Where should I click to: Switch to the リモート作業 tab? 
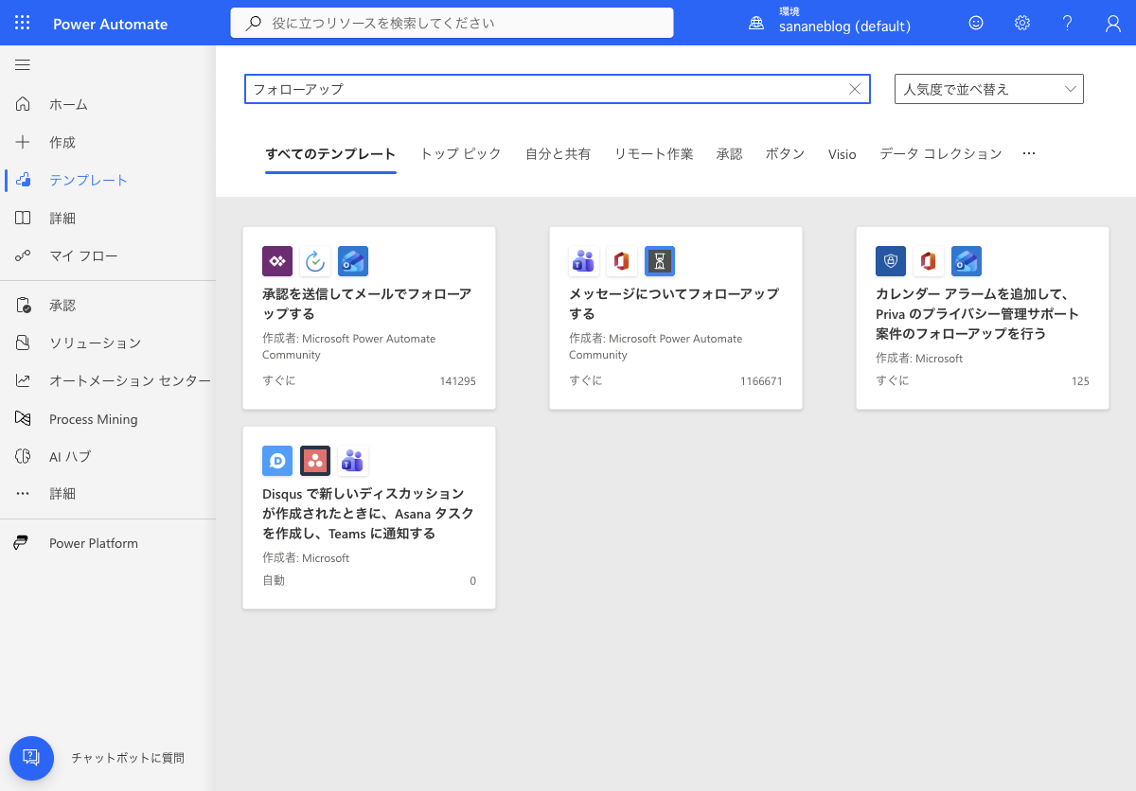[653, 153]
